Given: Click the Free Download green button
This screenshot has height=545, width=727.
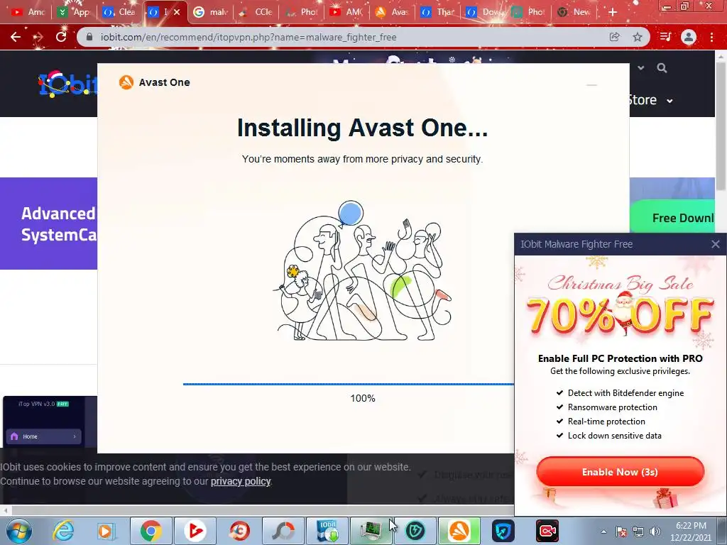Looking at the screenshot, I should point(672,217).
